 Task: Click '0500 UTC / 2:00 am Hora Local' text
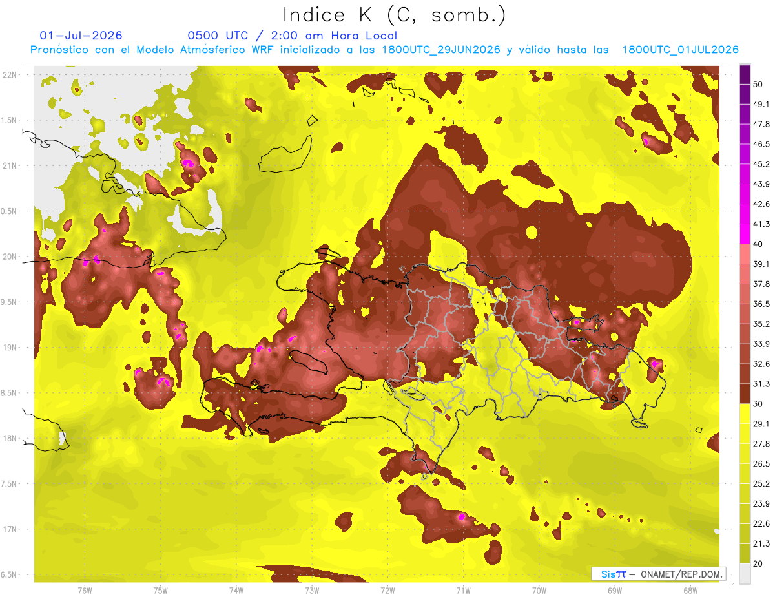pyautogui.click(x=293, y=36)
